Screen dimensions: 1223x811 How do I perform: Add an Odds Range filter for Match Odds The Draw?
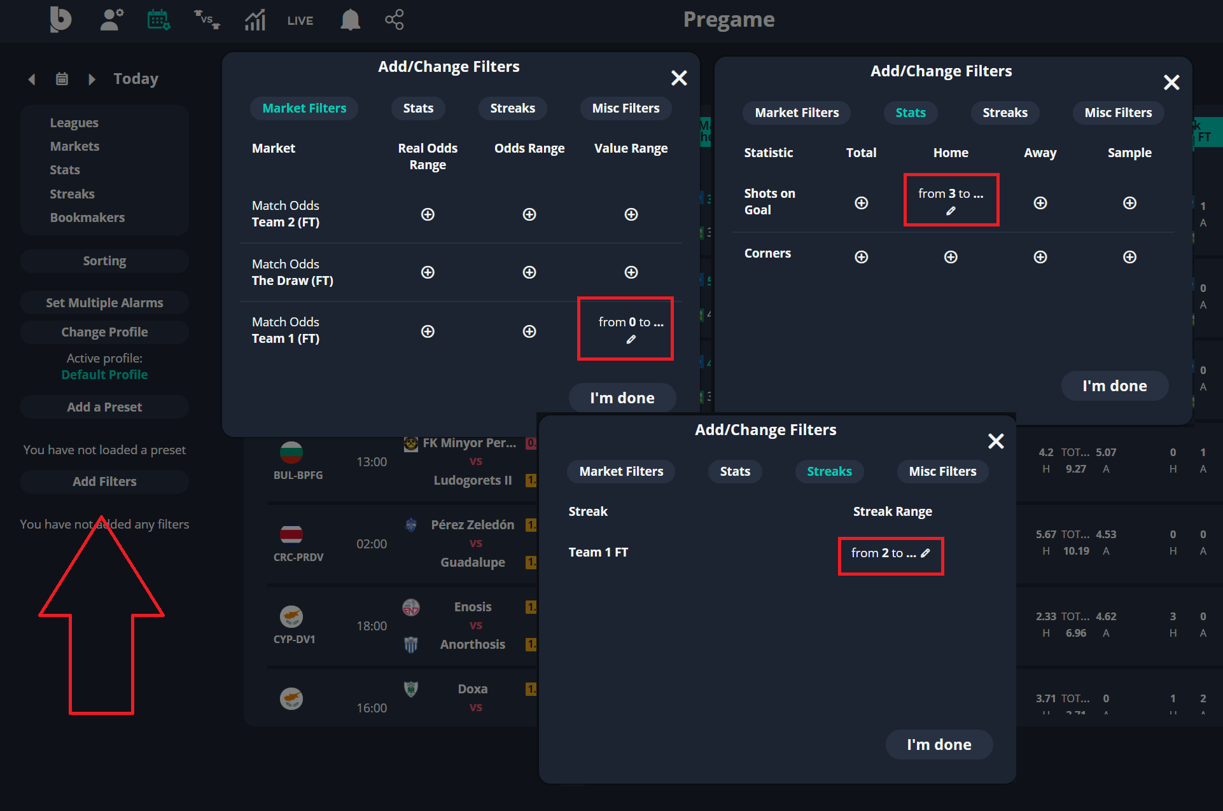(529, 272)
